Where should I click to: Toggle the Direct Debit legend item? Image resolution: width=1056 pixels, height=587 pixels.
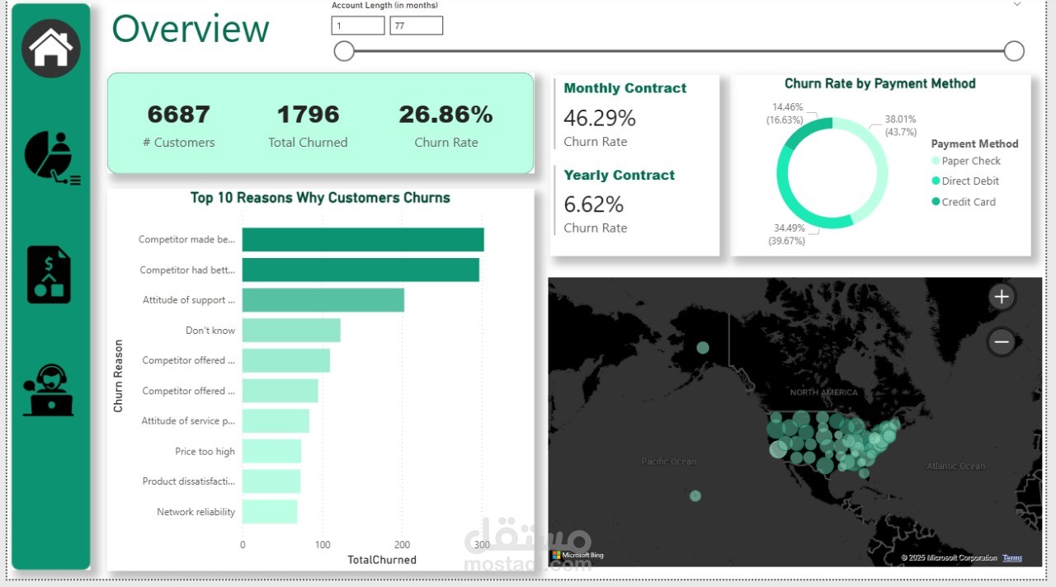[x=970, y=181]
